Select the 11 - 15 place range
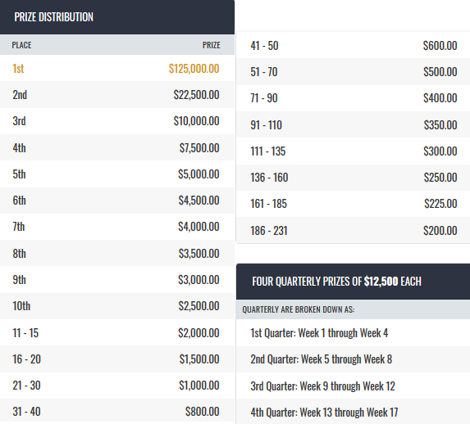The height and width of the screenshot is (424, 470). tap(25, 333)
